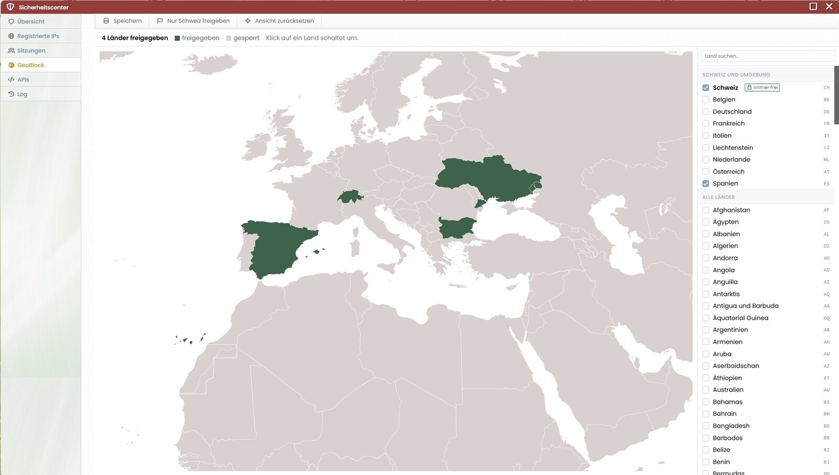Viewport: 839px width, 475px height.
Task: Enable the Frankreich checkbox
Action: (706, 124)
